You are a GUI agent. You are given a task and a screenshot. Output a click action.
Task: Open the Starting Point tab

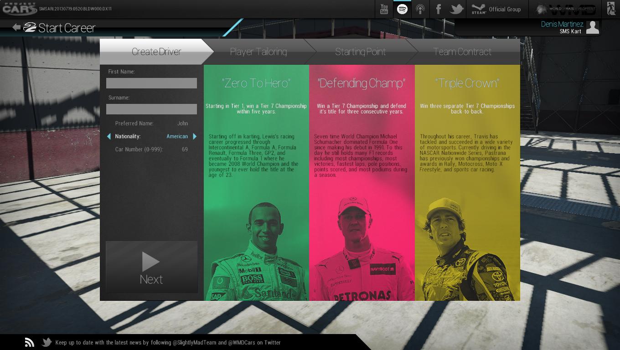point(360,51)
